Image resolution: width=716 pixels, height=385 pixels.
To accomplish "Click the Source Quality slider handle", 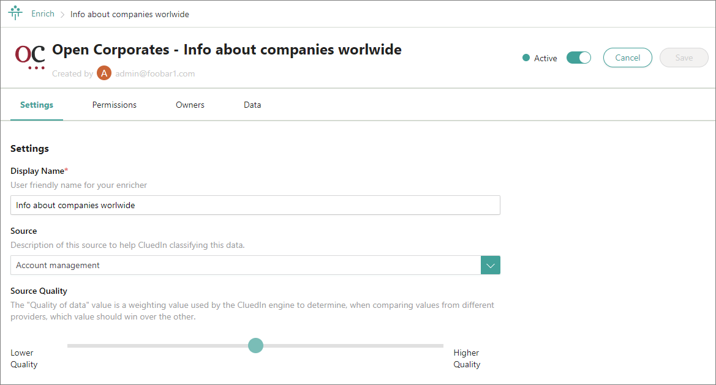I will 255,345.
